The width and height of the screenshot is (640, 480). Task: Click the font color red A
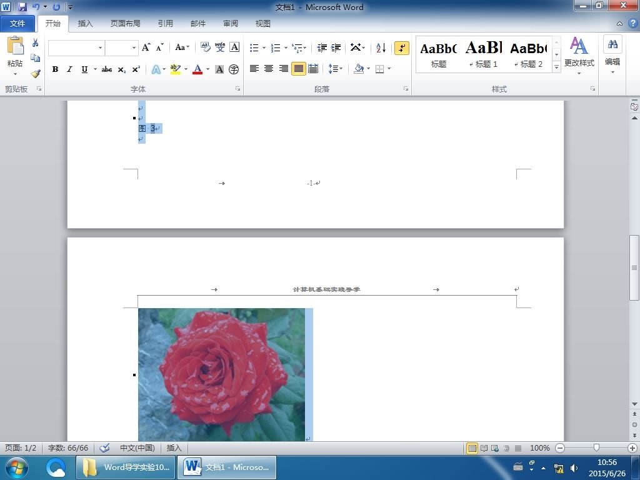click(x=197, y=69)
